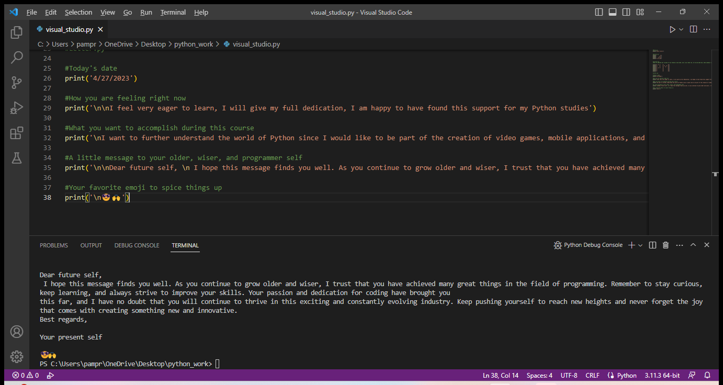
Task: Open the Manage gear menu
Action: pyautogui.click(x=17, y=357)
